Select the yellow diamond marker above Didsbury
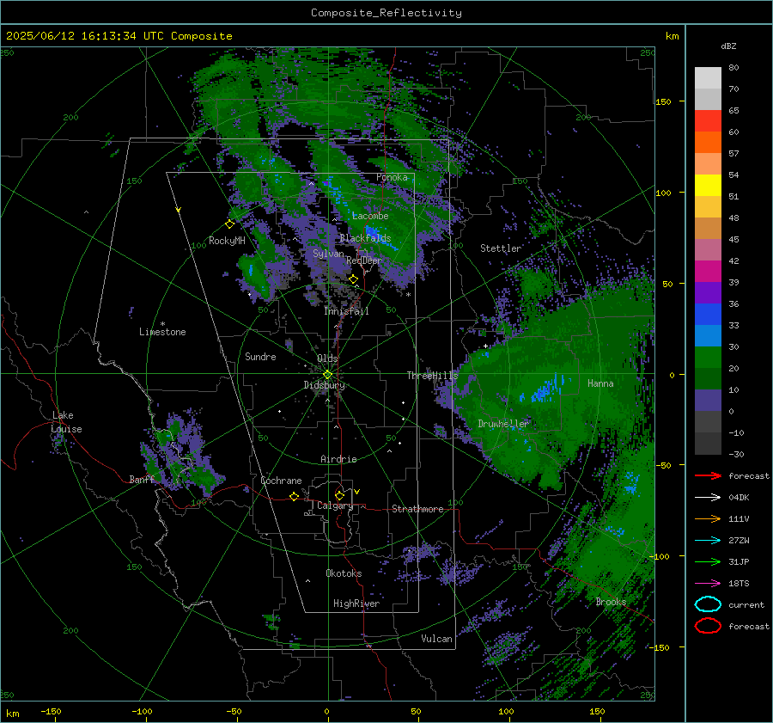Viewport: 773px width, 723px height. pyautogui.click(x=327, y=375)
